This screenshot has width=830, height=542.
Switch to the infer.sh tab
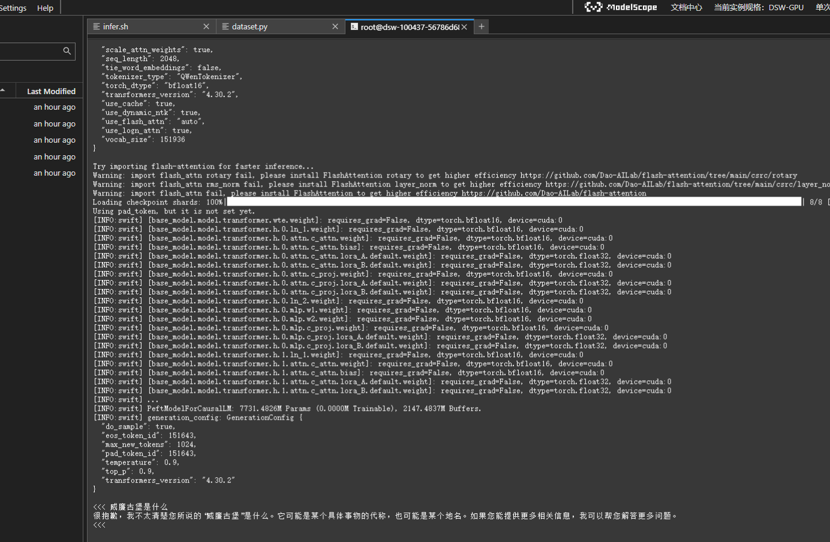click(x=151, y=26)
